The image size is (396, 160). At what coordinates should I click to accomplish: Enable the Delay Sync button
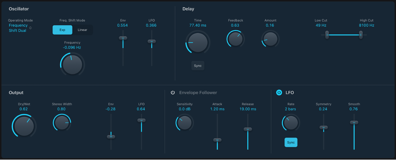point(198,66)
